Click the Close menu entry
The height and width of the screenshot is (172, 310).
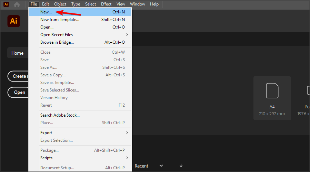click(x=80, y=52)
